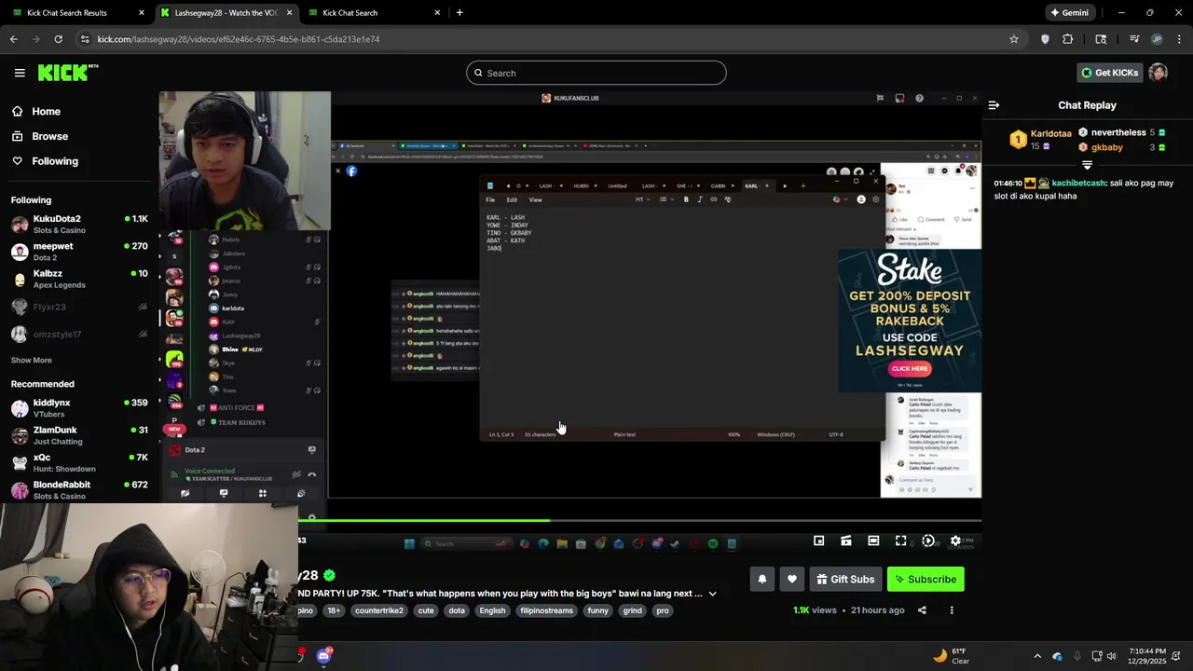Image resolution: width=1193 pixels, height=671 pixels.
Task: Enter fullscreen on the video player
Action: pyautogui.click(x=900, y=541)
